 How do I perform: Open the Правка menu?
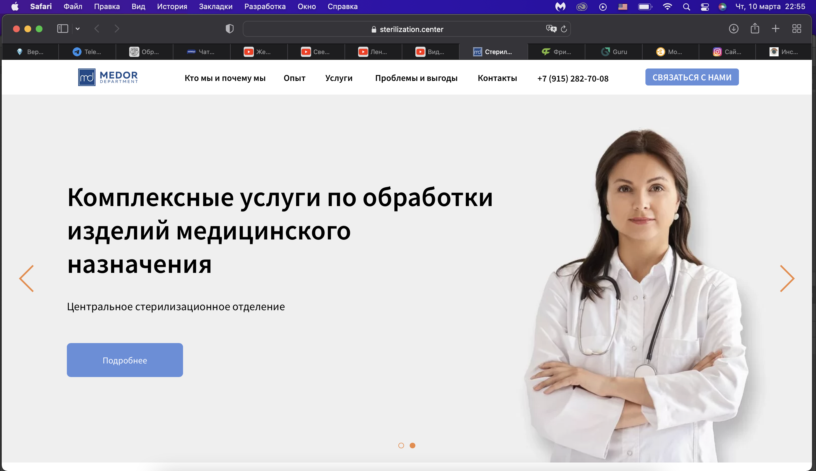click(x=107, y=7)
